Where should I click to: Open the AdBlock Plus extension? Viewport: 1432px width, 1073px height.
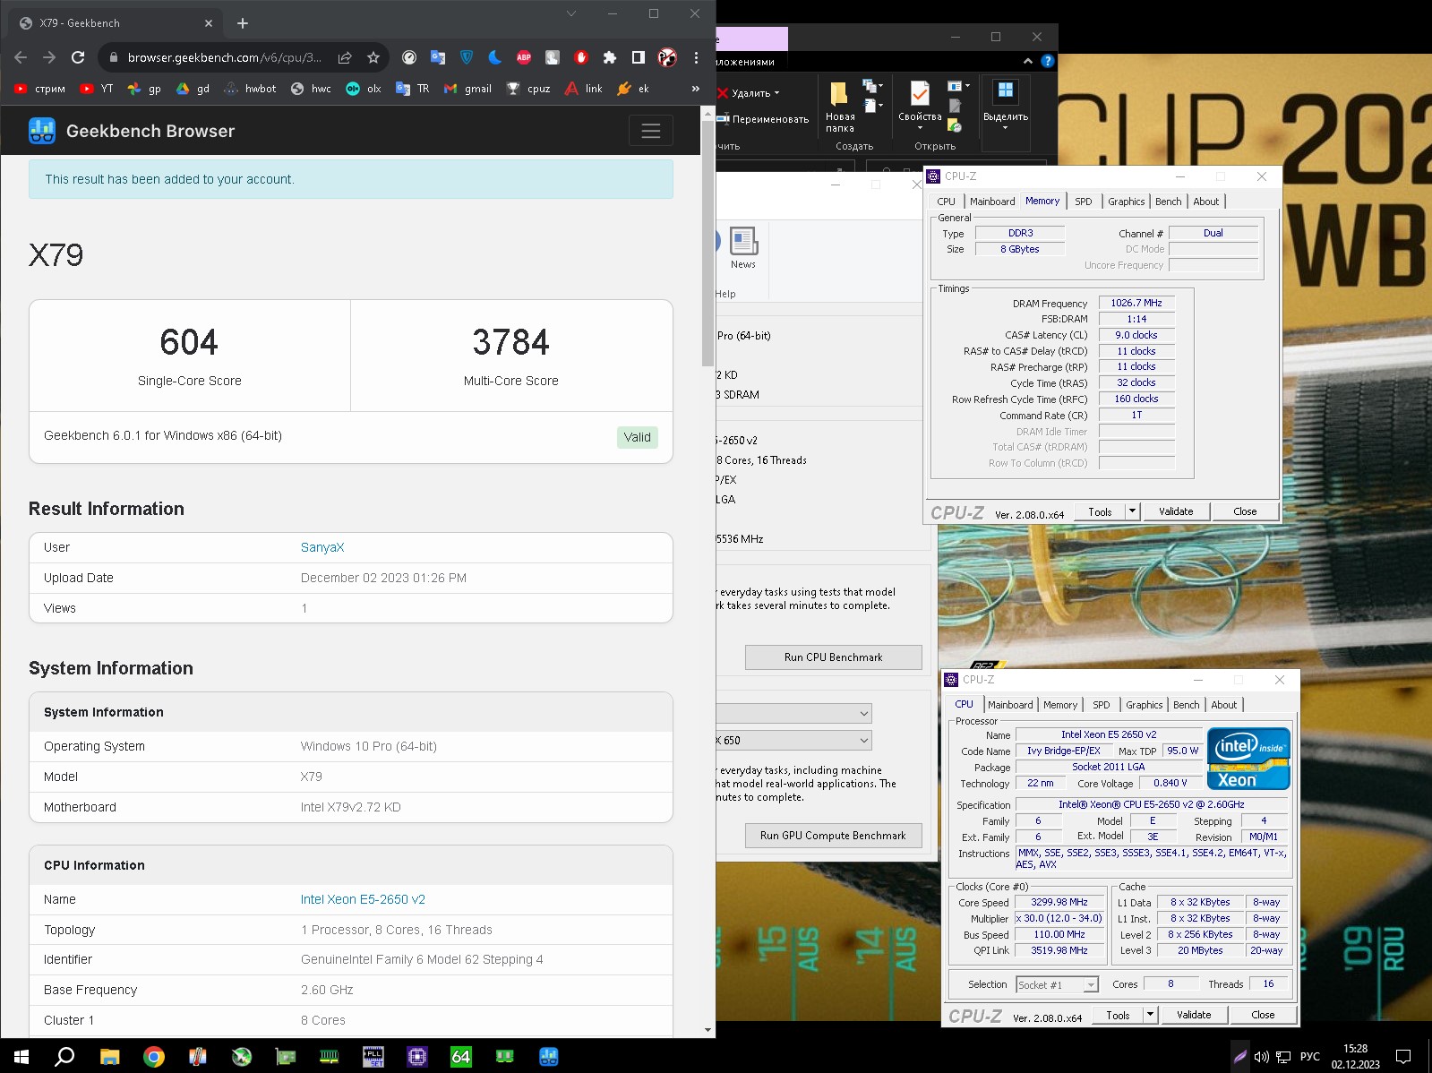(524, 57)
